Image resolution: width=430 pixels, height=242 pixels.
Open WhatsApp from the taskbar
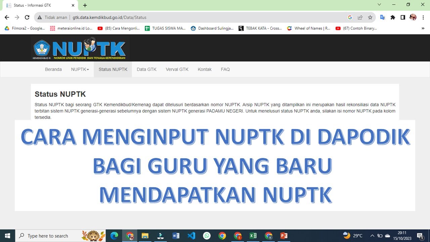click(x=207, y=236)
